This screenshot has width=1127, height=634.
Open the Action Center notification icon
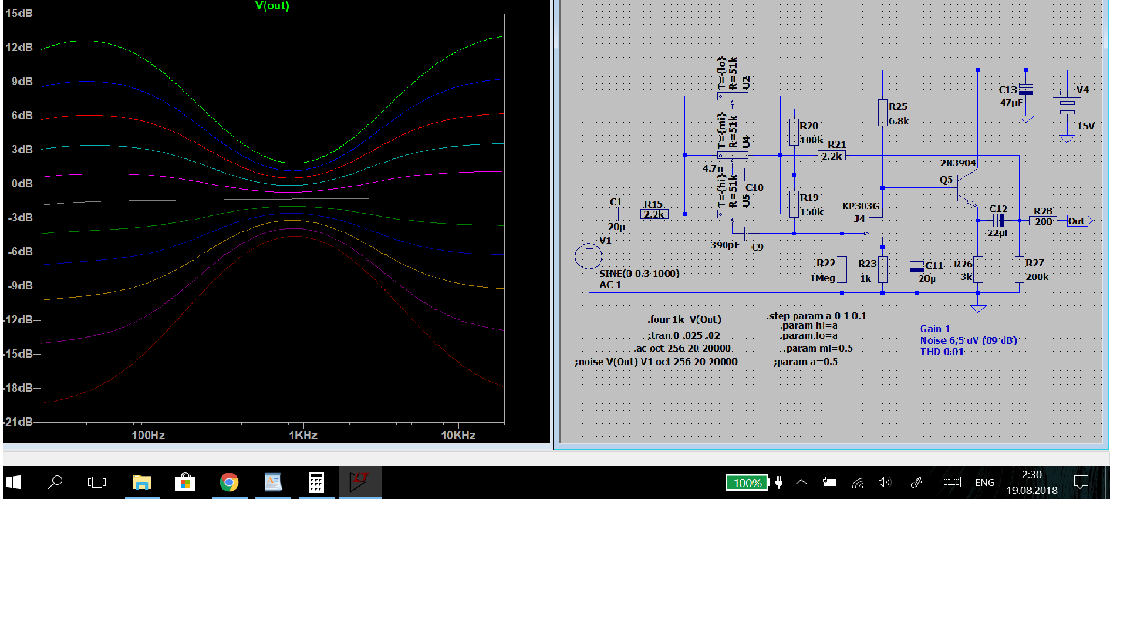tap(1081, 483)
